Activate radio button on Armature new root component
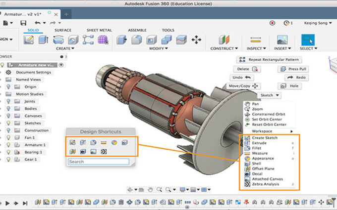 pyautogui.click(x=61, y=65)
